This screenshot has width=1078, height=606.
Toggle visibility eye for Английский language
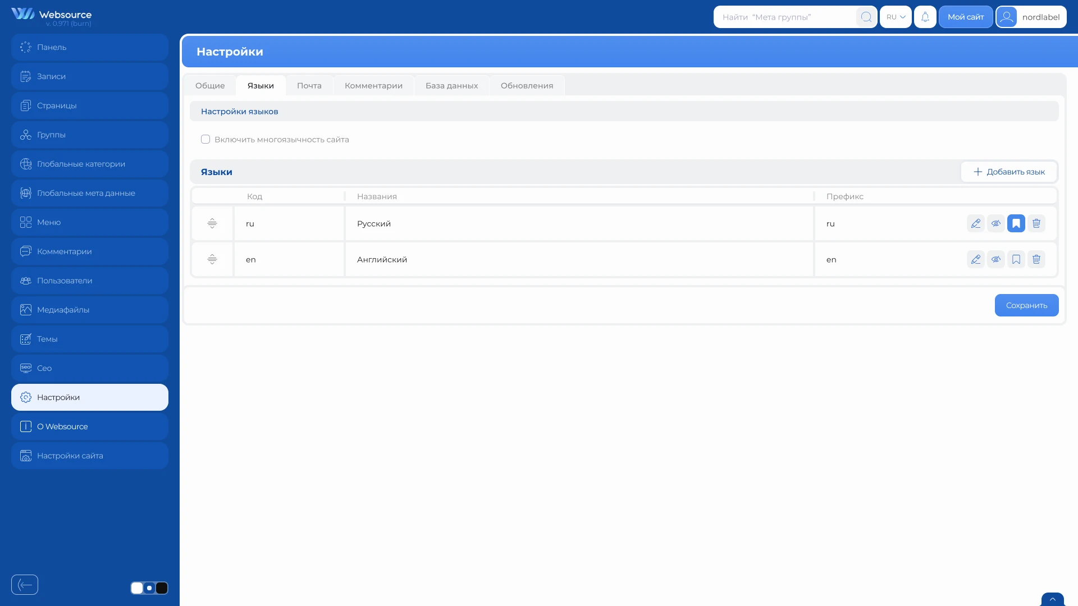(996, 259)
